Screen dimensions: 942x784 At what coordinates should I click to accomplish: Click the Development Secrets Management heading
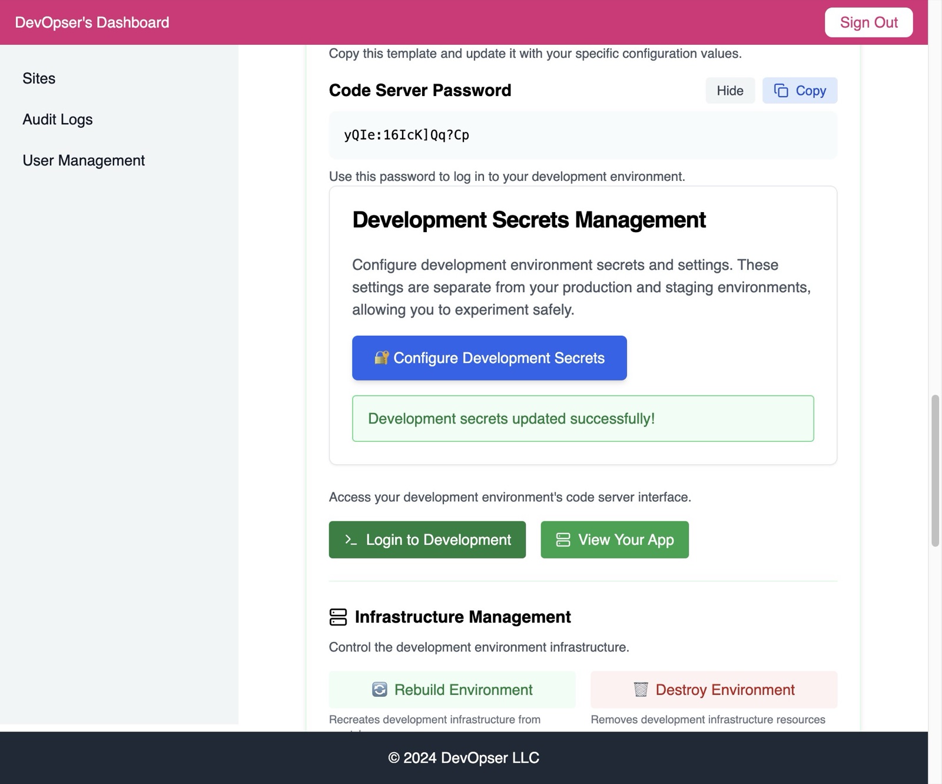529,220
